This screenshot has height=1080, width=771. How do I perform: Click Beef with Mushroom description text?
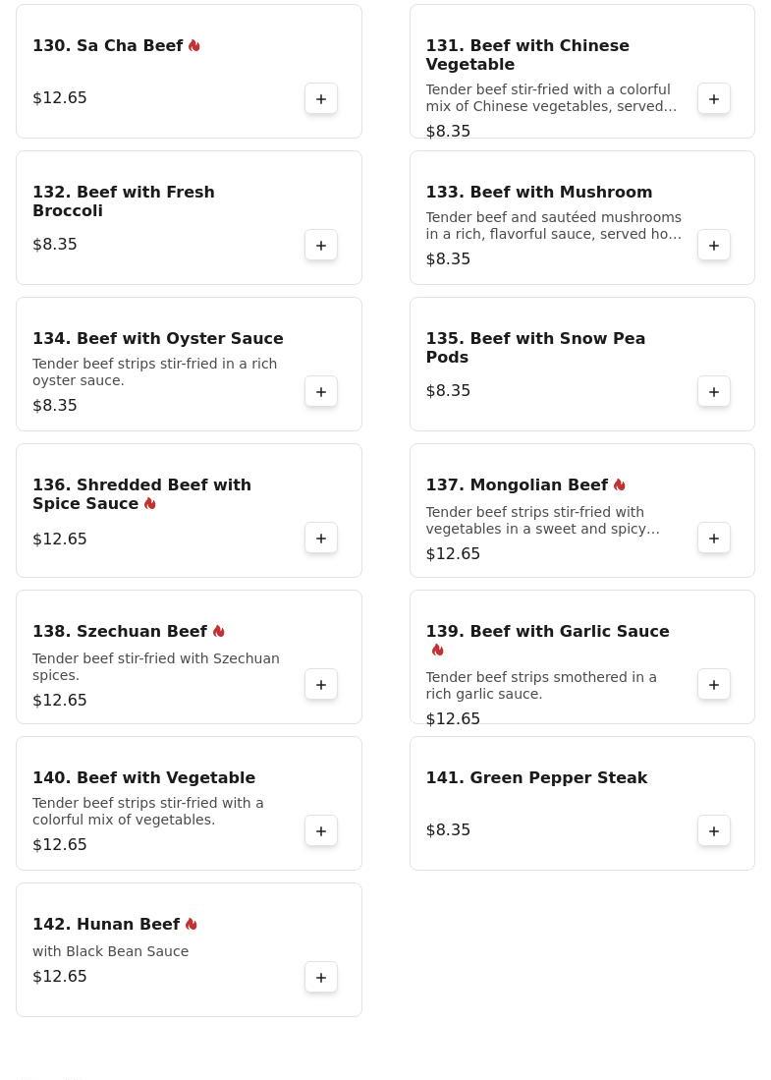pyautogui.click(x=554, y=226)
